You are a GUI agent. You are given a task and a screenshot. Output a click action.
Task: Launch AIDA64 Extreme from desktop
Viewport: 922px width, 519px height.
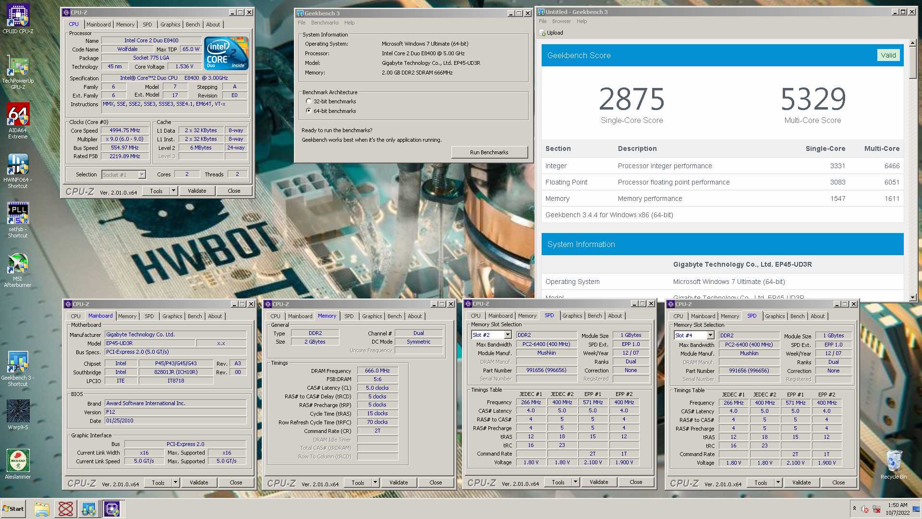tap(18, 121)
